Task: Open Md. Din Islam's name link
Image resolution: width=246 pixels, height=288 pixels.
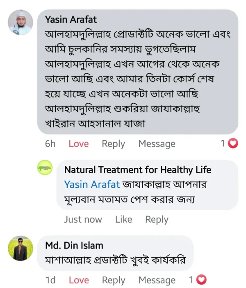Action: click(x=74, y=245)
